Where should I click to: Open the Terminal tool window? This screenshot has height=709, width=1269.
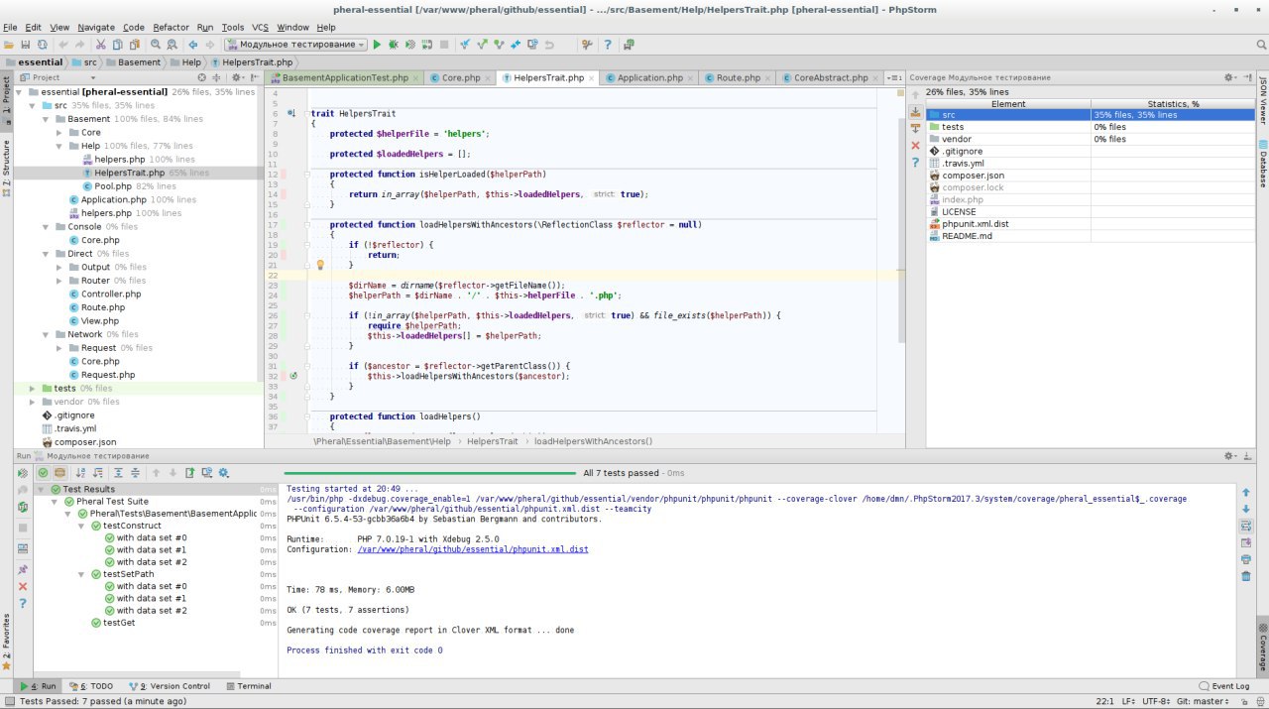pyautogui.click(x=248, y=686)
